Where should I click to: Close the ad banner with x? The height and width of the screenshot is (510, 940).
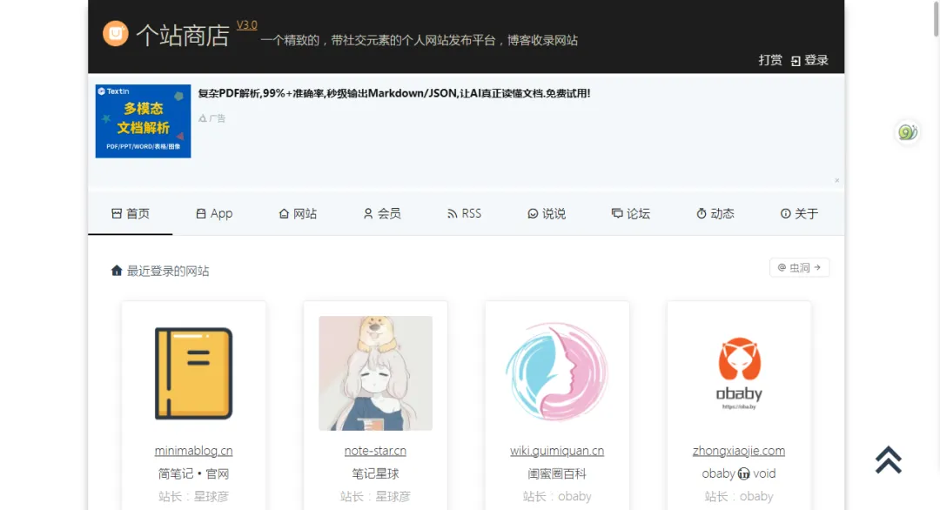(x=837, y=180)
